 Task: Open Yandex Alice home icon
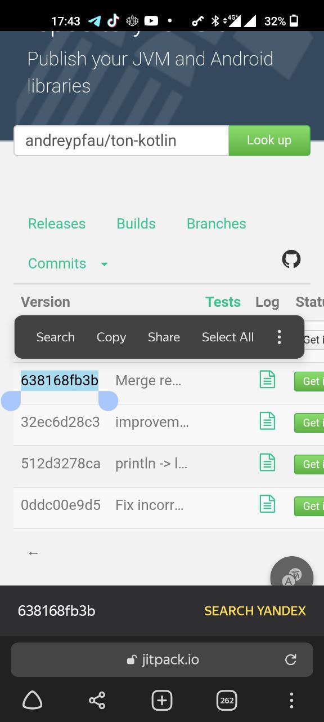(x=32, y=701)
